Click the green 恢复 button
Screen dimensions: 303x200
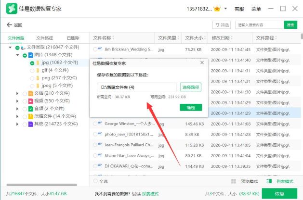coord(279,194)
